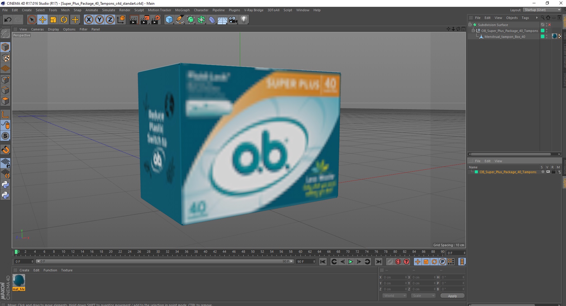Play the animation forward
Image resolution: width=566 pixels, height=306 pixels.
(x=350, y=262)
